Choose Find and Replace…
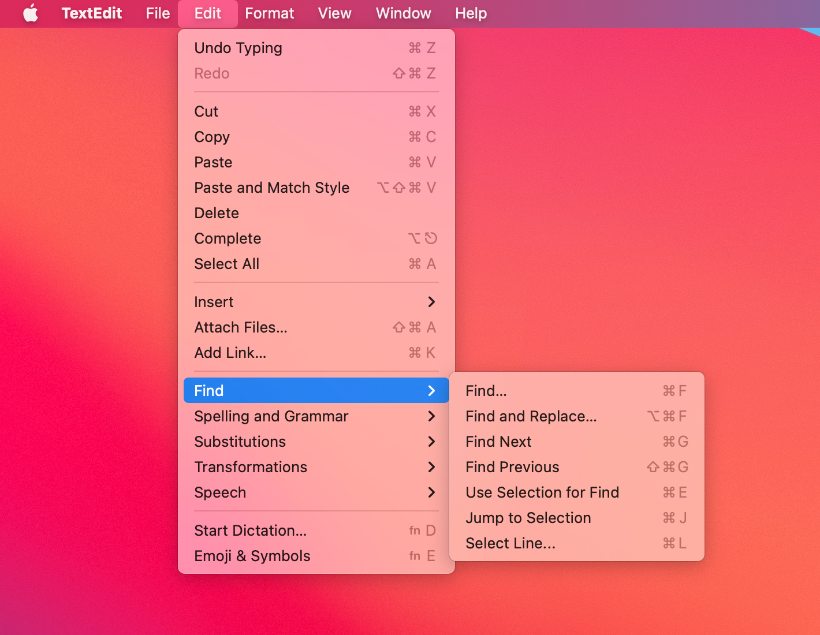 tap(577, 416)
